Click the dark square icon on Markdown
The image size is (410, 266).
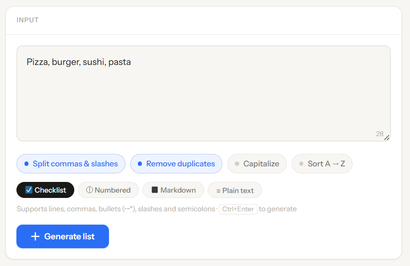point(155,190)
